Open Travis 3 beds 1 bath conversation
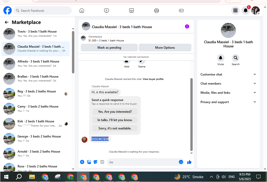The height and width of the screenshot is (182, 267). tap(35, 34)
